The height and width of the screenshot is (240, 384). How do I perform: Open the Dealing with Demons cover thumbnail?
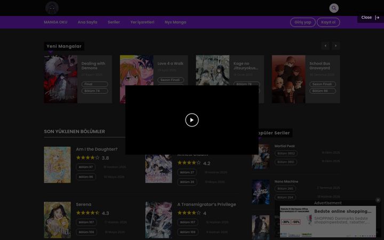[60, 79]
